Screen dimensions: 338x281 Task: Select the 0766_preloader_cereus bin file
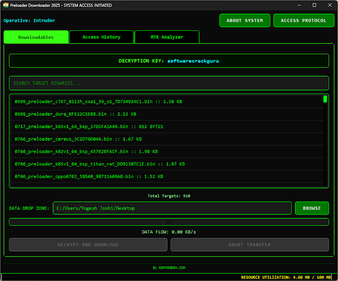[78, 139]
